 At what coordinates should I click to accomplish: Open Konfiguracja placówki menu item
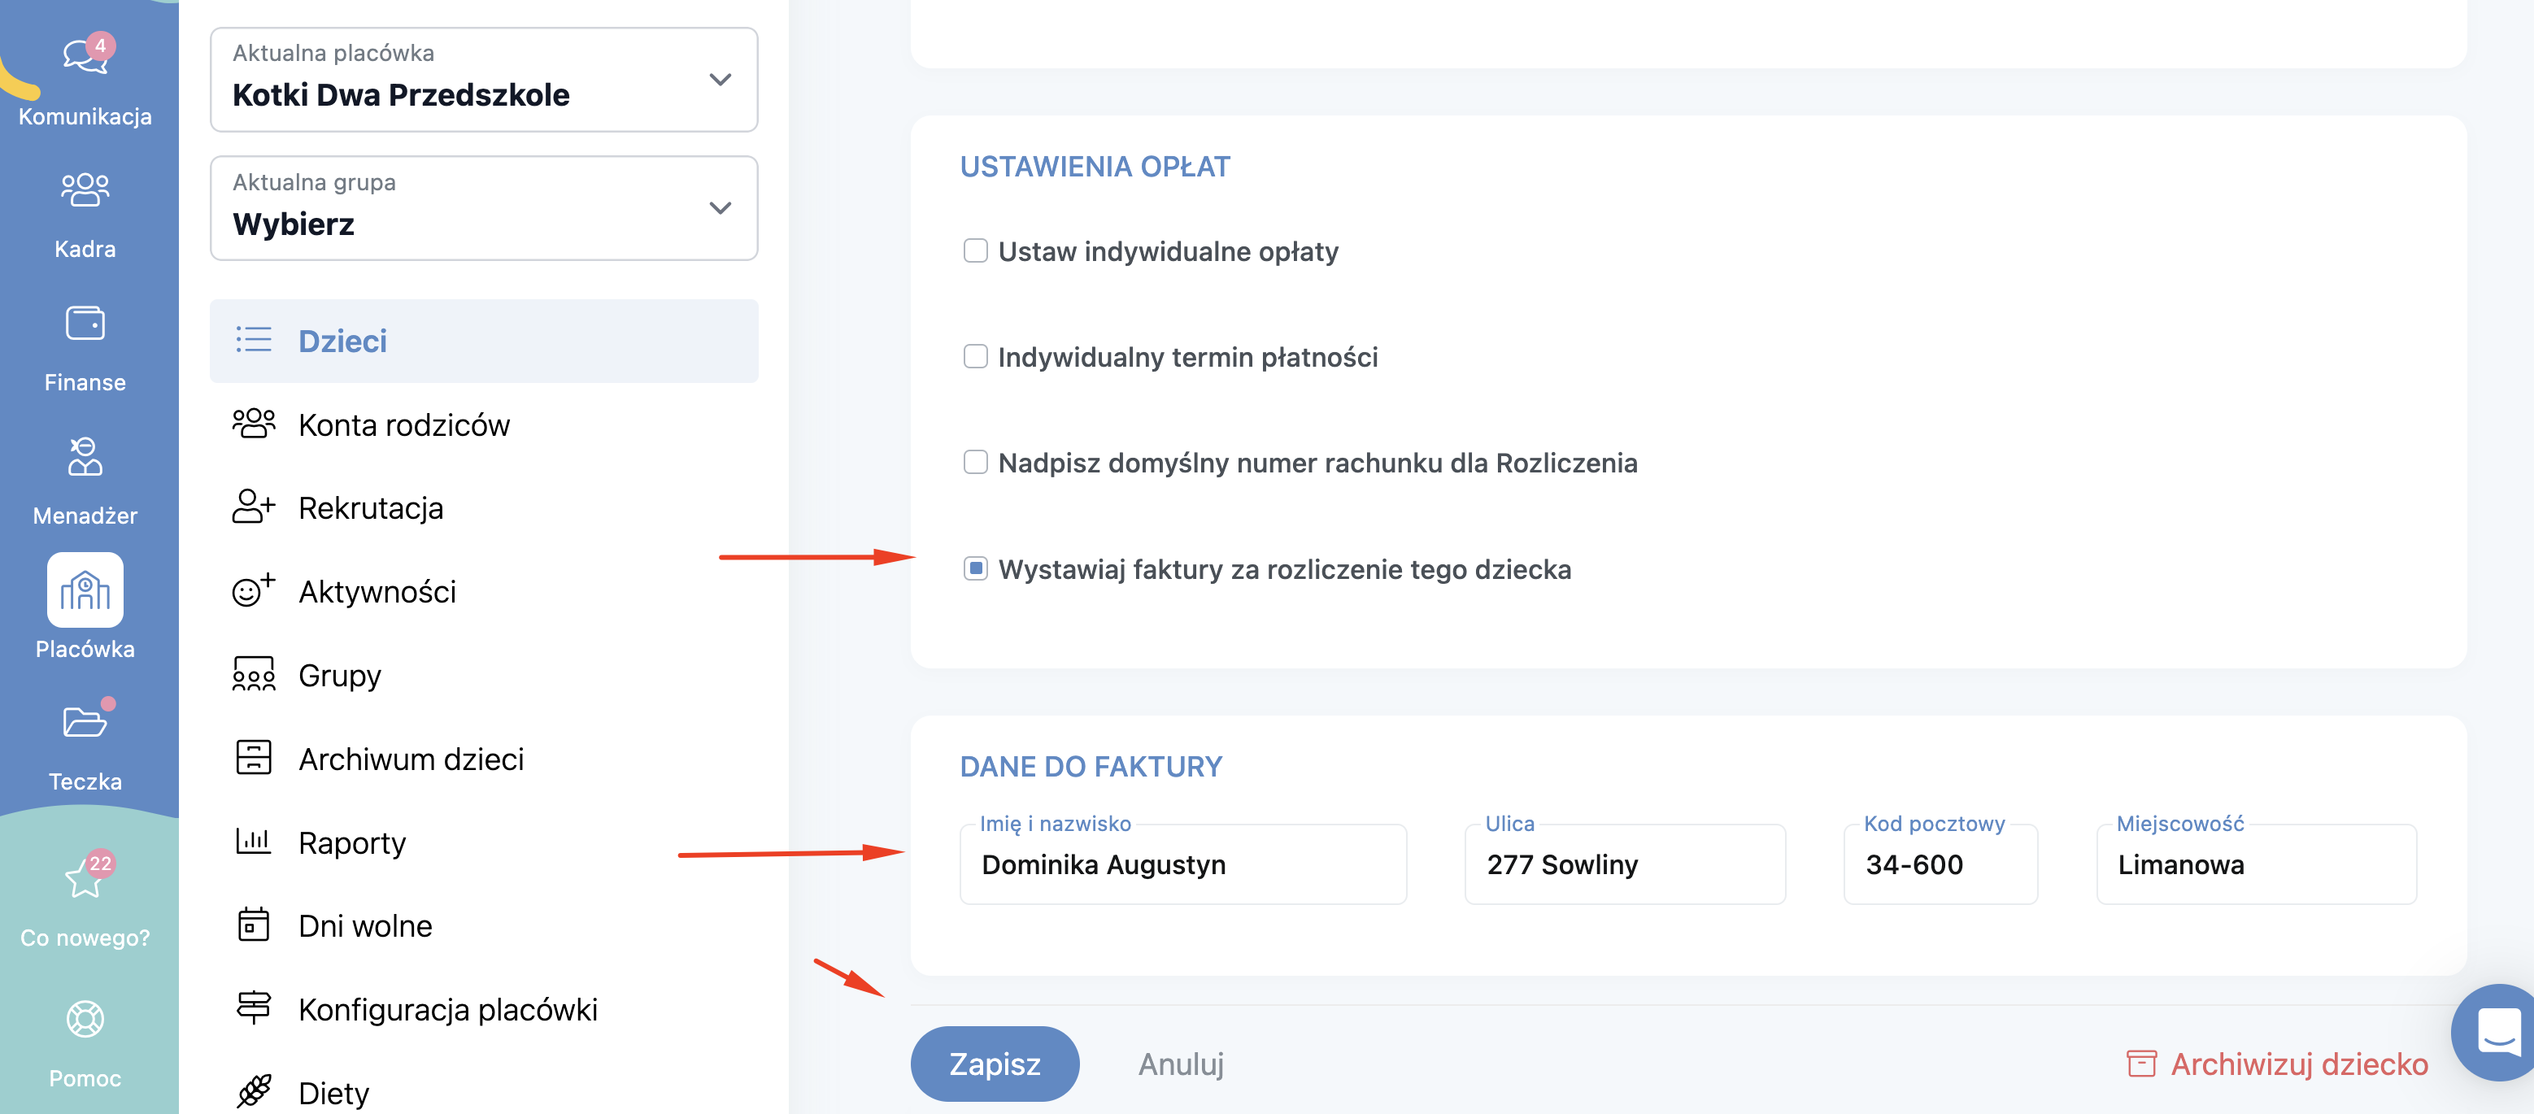tap(484, 1010)
